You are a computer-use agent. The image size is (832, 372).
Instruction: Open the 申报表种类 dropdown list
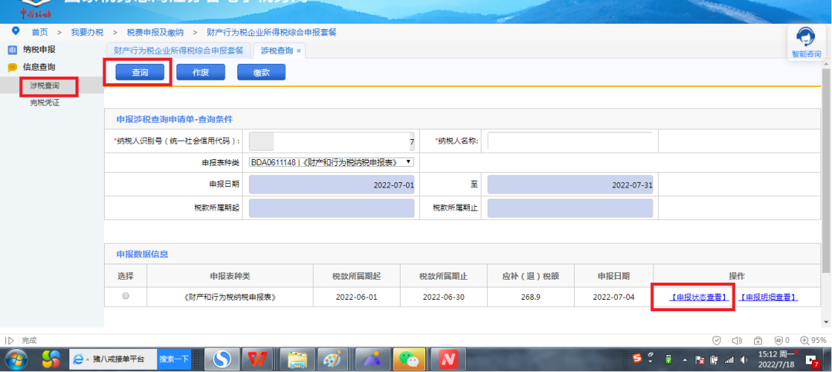[331, 162]
